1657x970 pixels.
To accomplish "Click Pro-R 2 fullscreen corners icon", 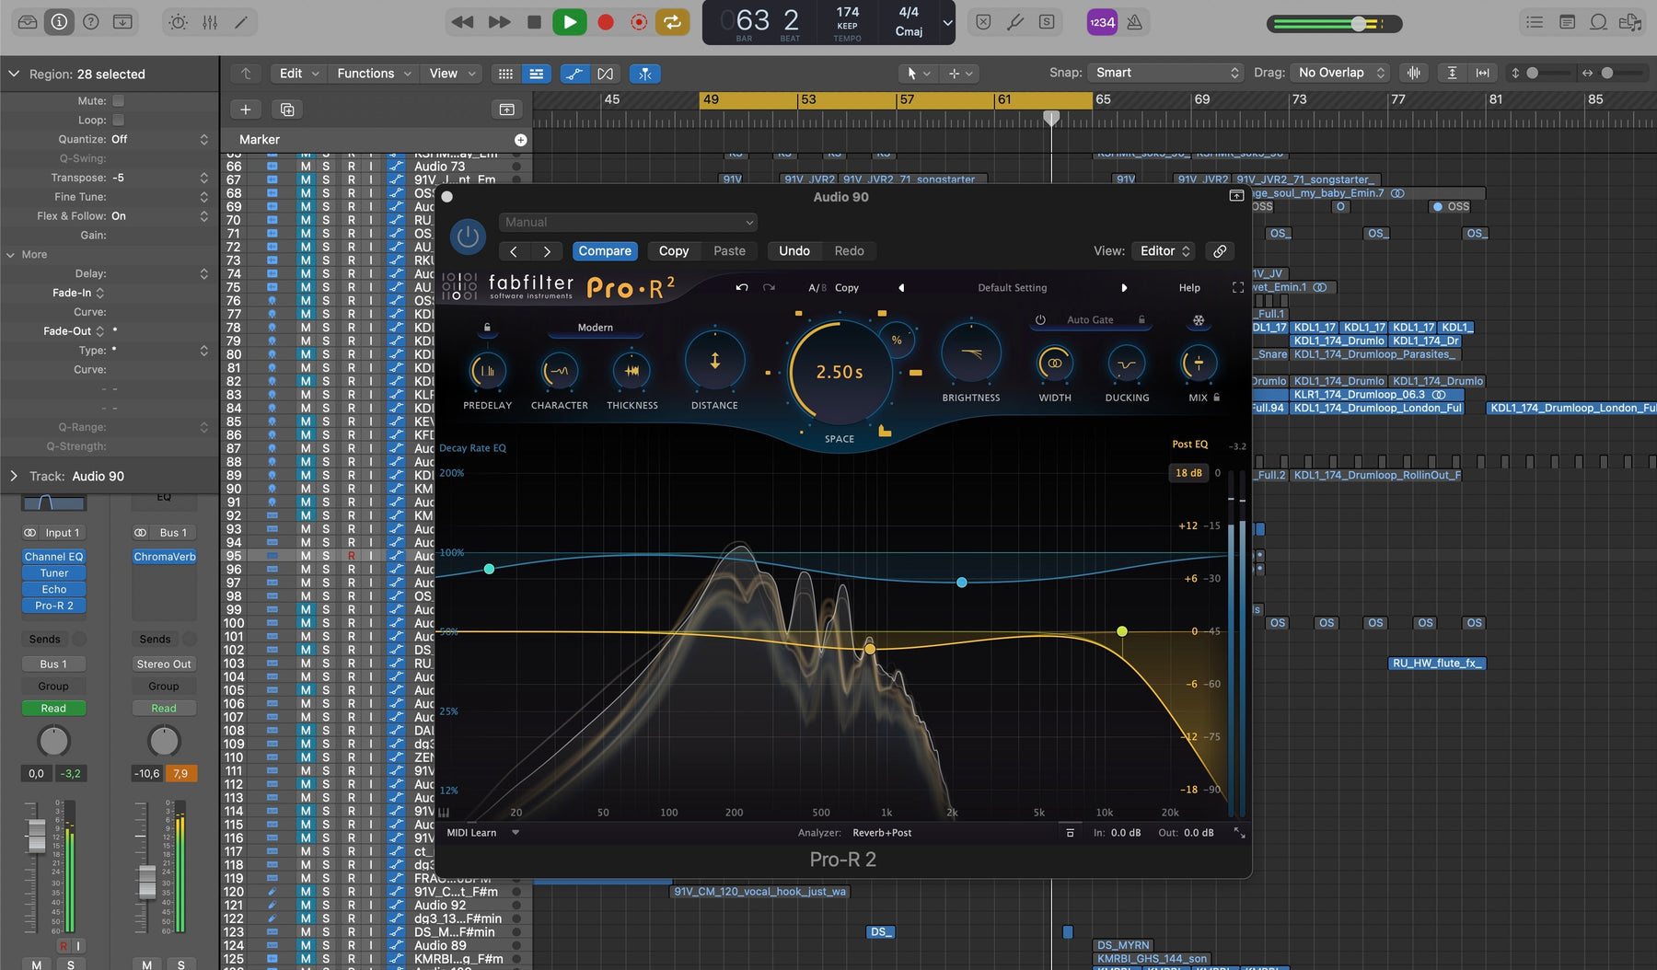I will point(1238,288).
